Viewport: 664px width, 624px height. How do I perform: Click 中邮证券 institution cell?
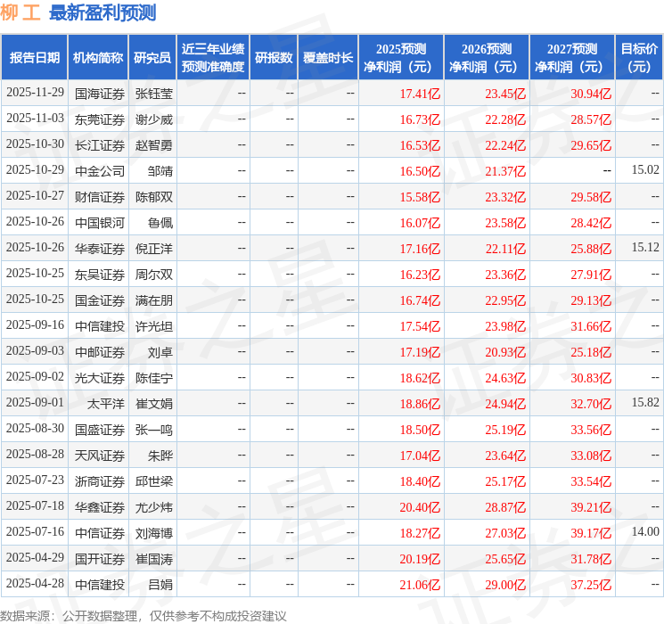[100, 352]
